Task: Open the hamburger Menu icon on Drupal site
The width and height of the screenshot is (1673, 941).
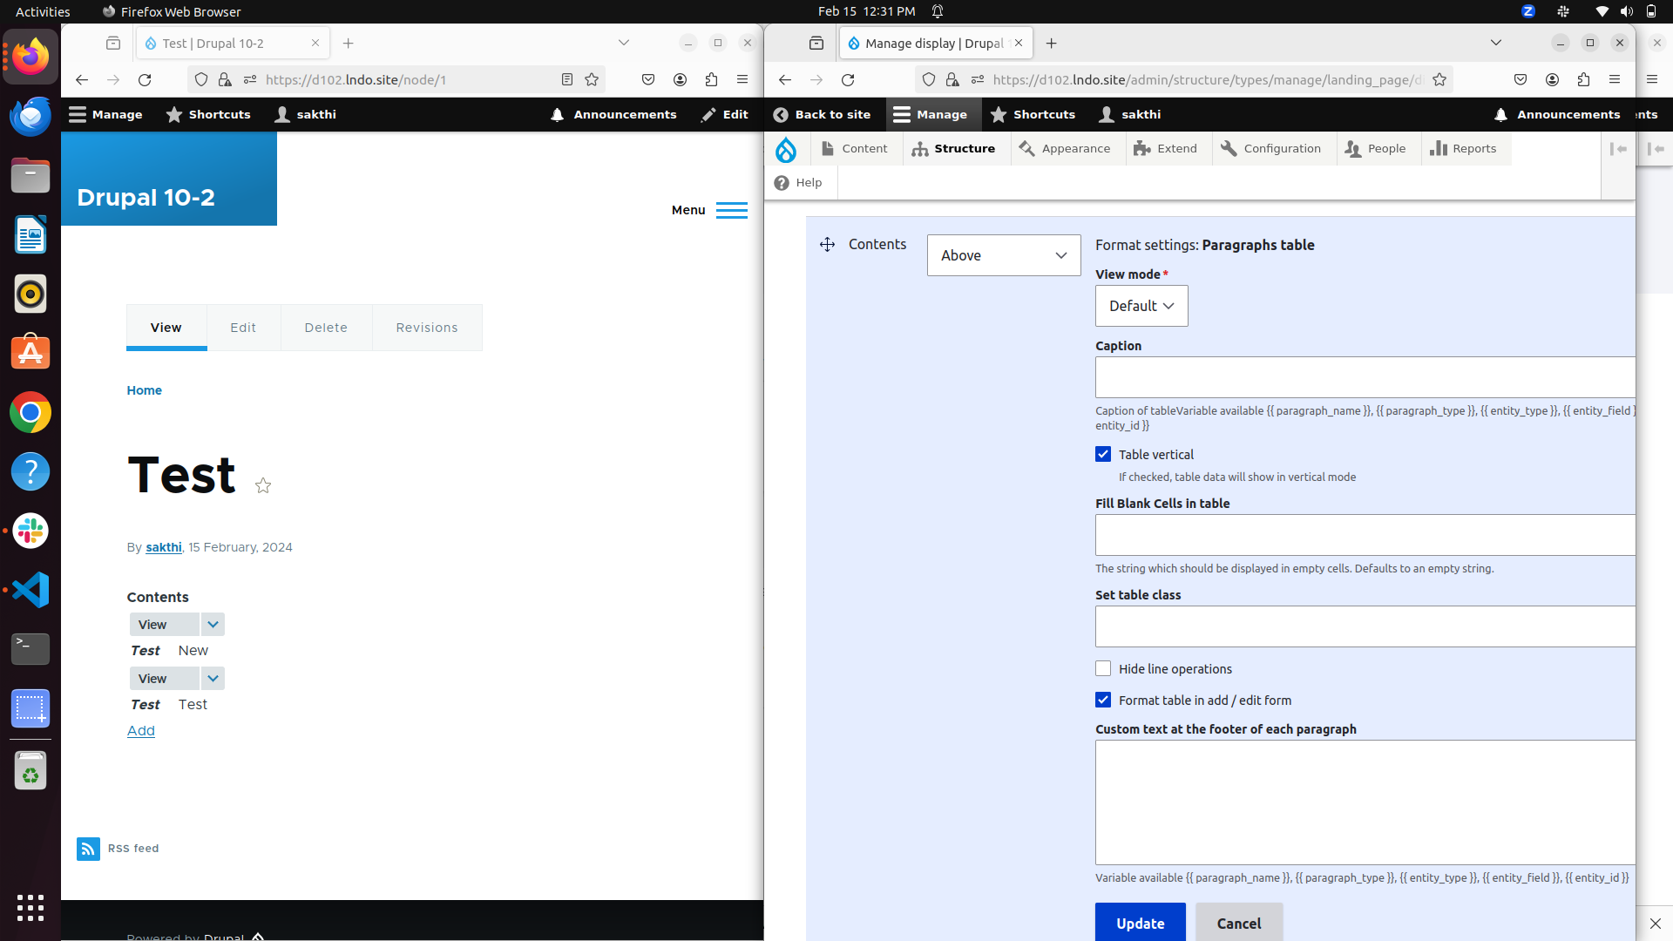Action: point(731,210)
